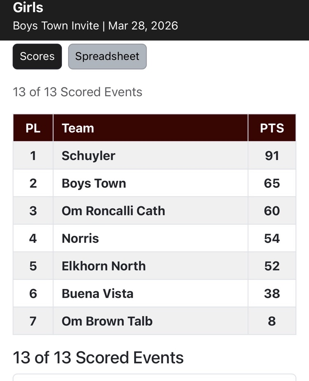309x381 pixels.
Task: Select the Elkhorn North team
Action: pyautogui.click(x=104, y=266)
